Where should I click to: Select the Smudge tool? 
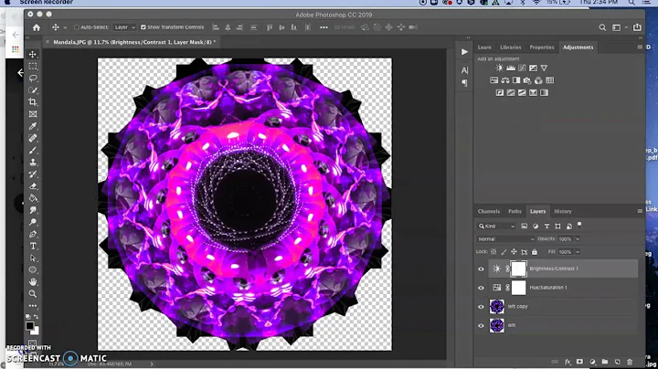[33, 210]
